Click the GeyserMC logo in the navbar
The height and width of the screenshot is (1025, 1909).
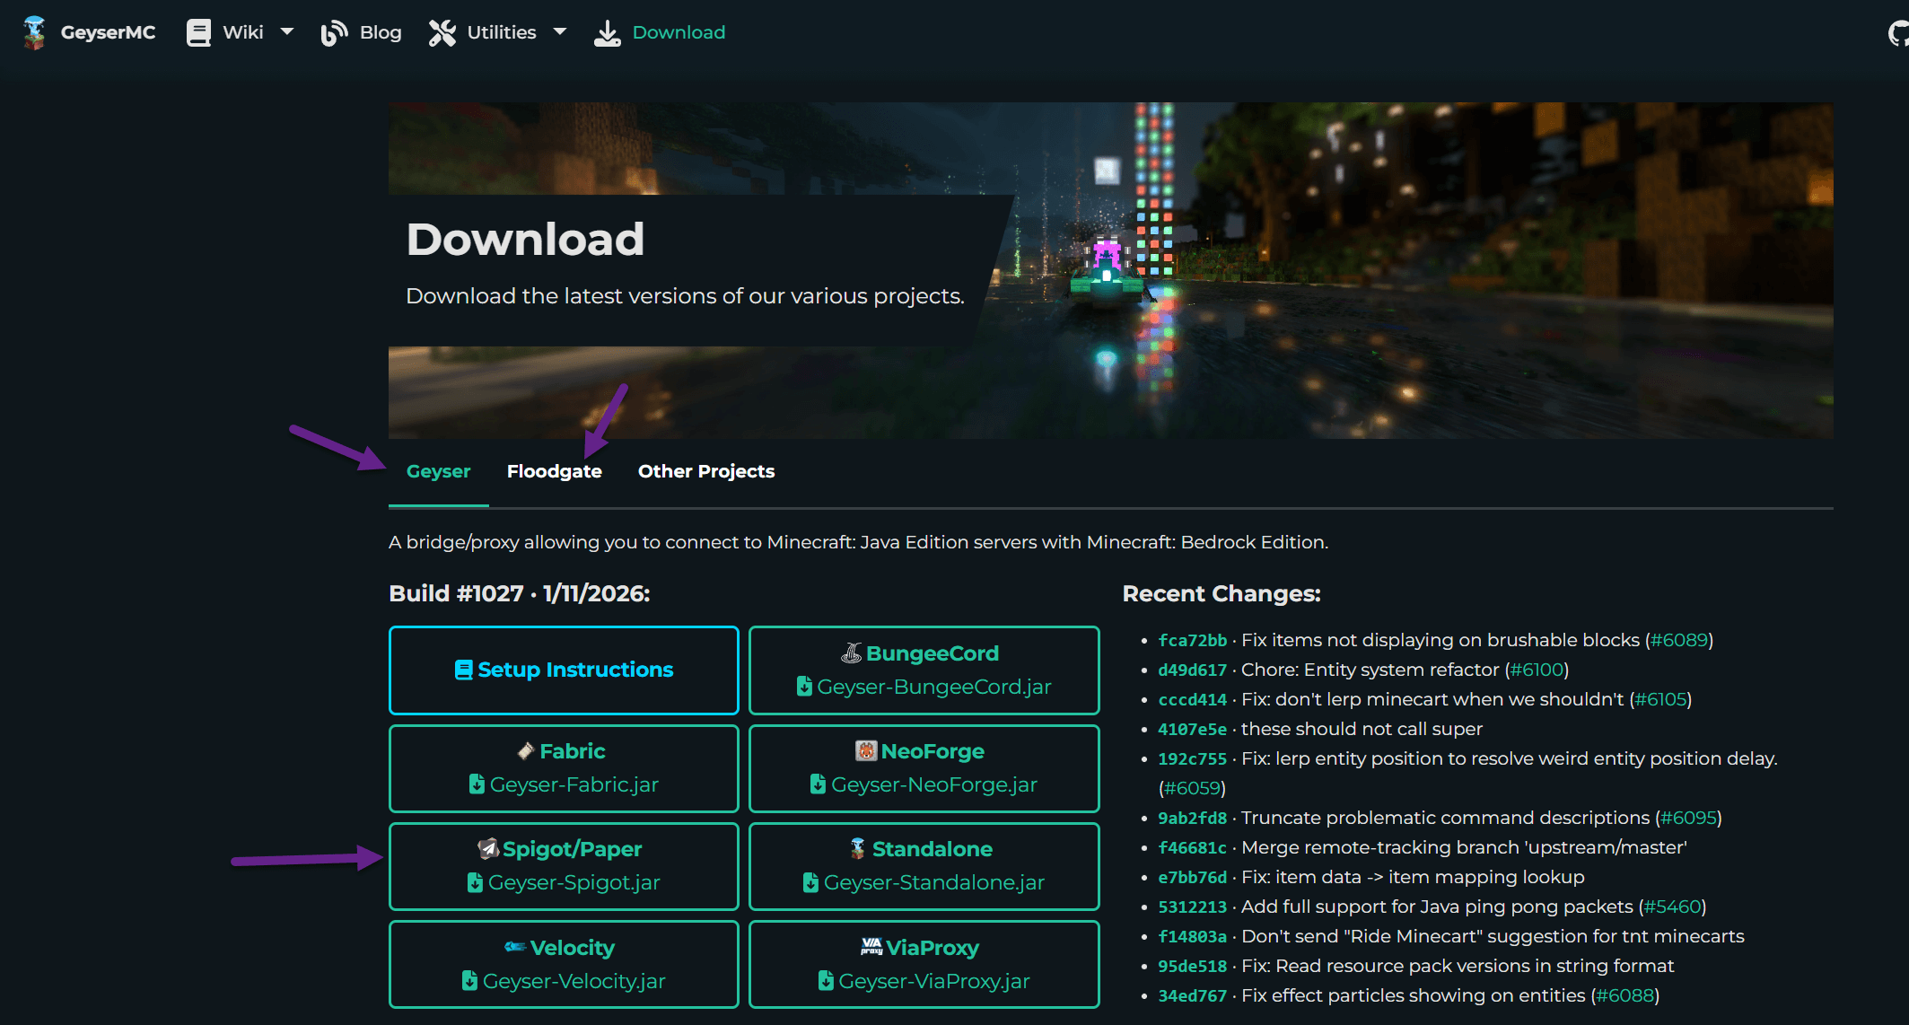(x=33, y=31)
